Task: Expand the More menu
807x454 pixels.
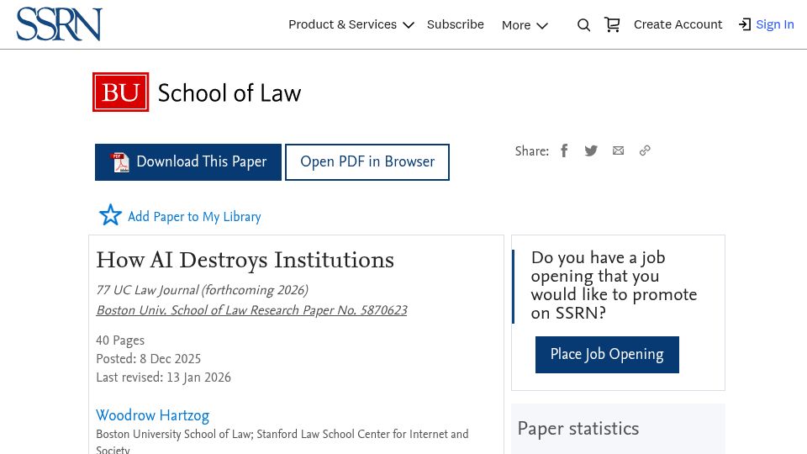Action: (x=525, y=25)
